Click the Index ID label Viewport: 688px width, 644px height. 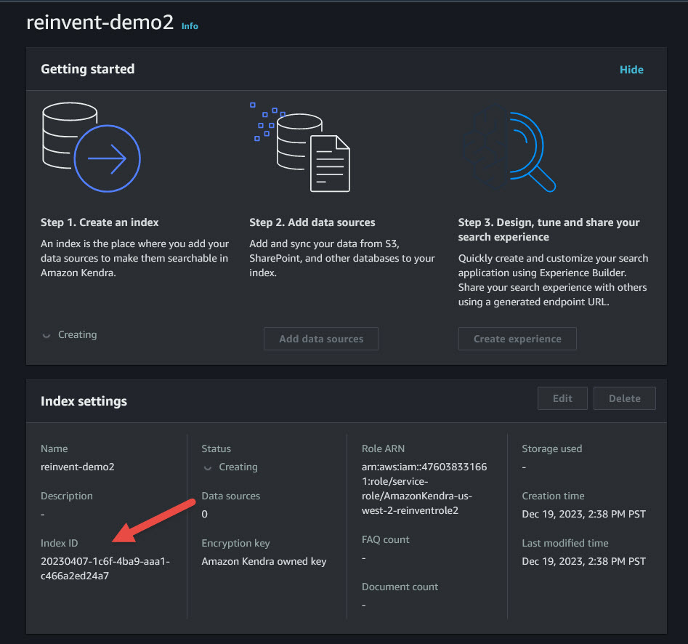(x=60, y=543)
